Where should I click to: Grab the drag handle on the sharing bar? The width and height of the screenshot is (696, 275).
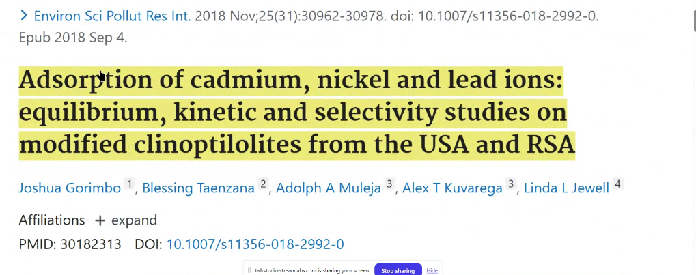(x=249, y=270)
